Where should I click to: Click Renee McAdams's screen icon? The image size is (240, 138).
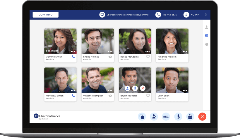(148, 57)
